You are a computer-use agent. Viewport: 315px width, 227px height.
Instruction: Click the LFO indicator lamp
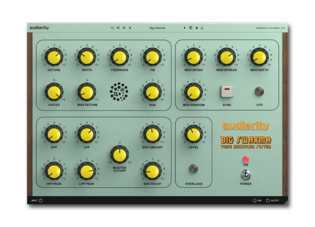click(259, 91)
